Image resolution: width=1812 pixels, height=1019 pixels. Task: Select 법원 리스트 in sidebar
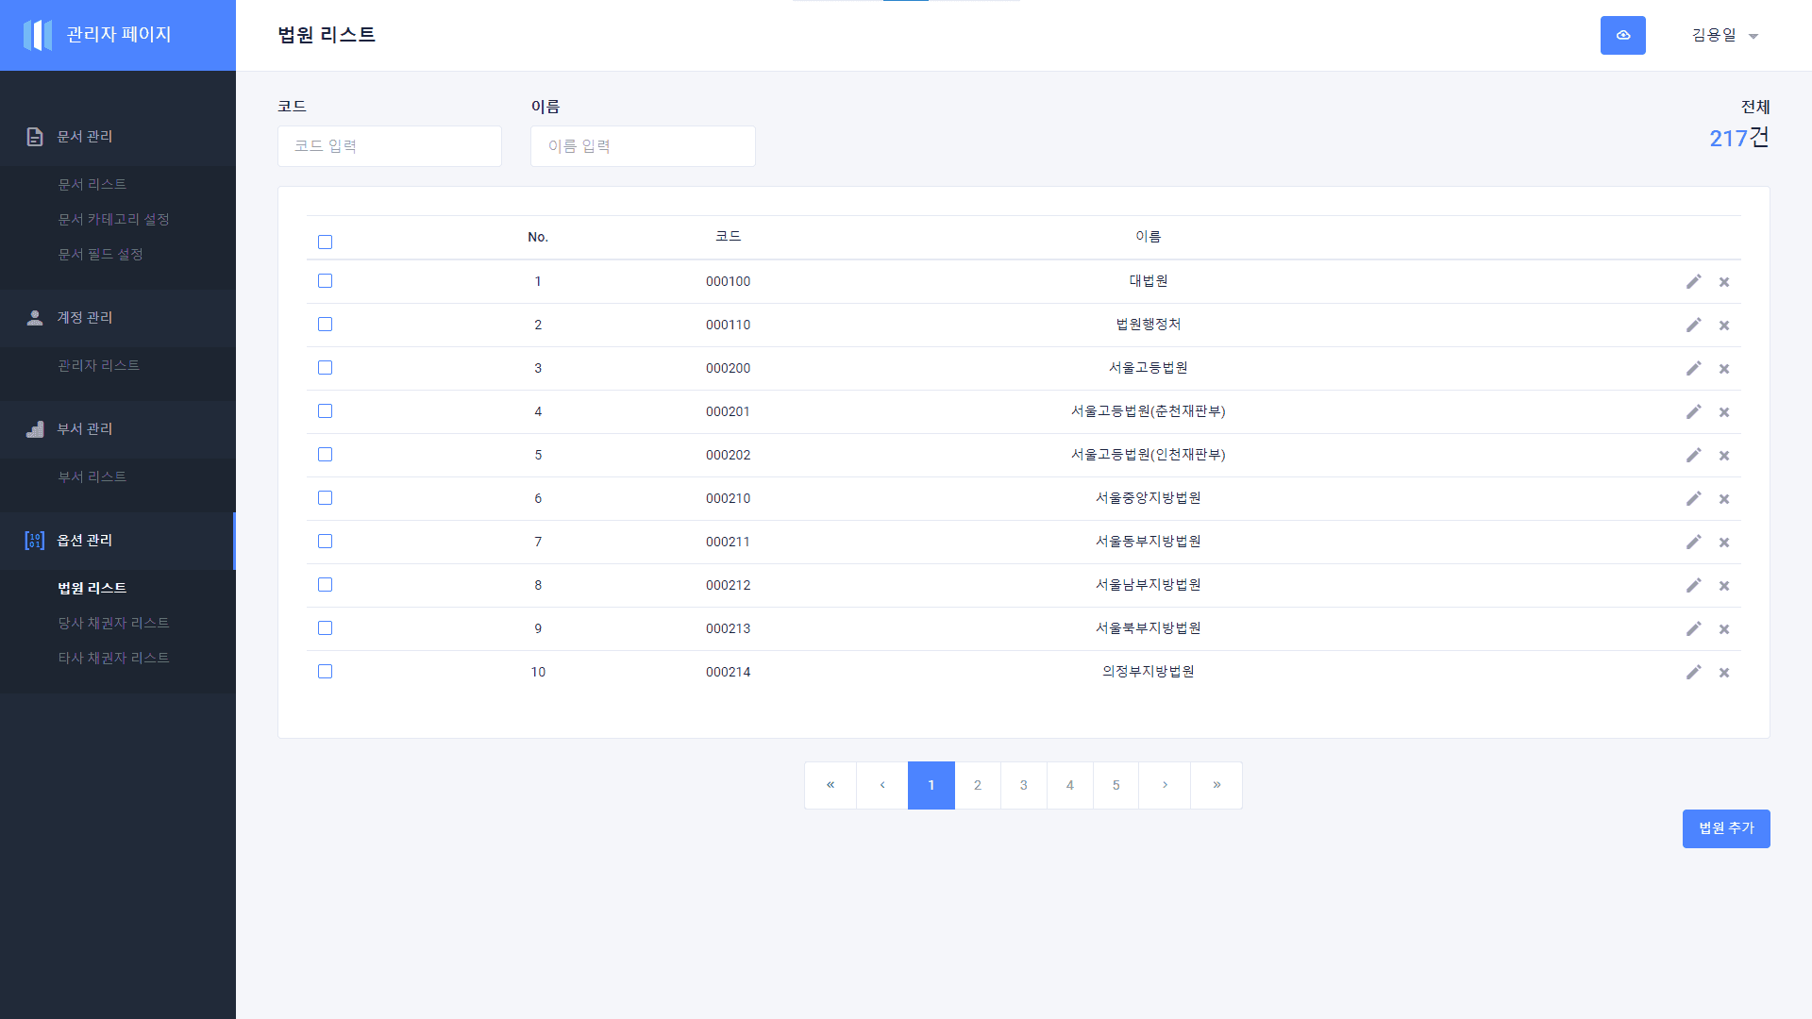coord(92,588)
